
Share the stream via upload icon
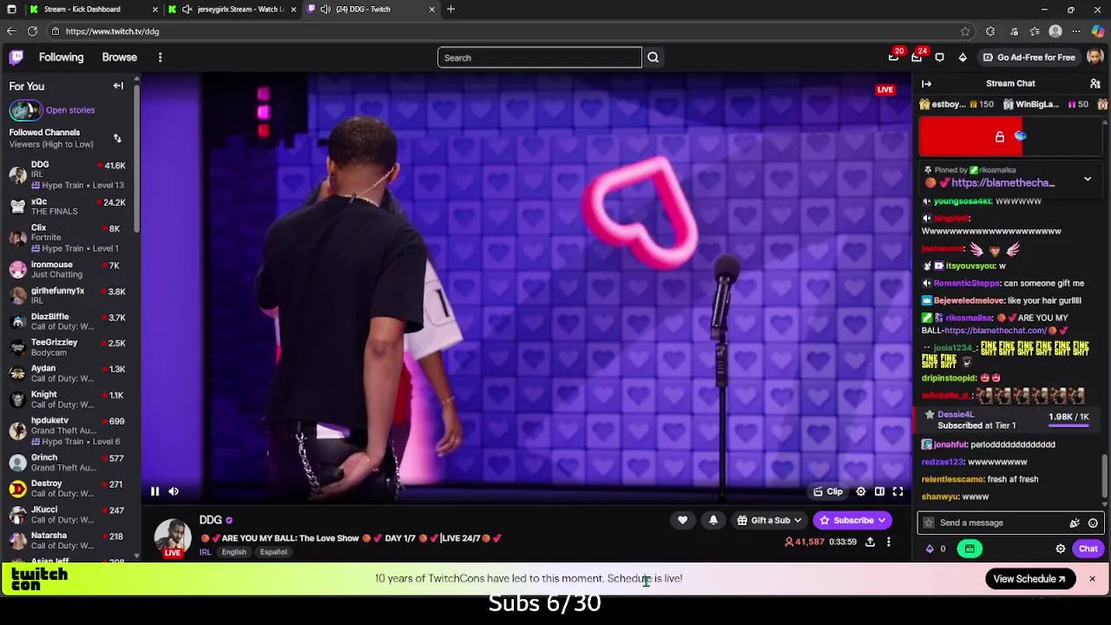[870, 542]
